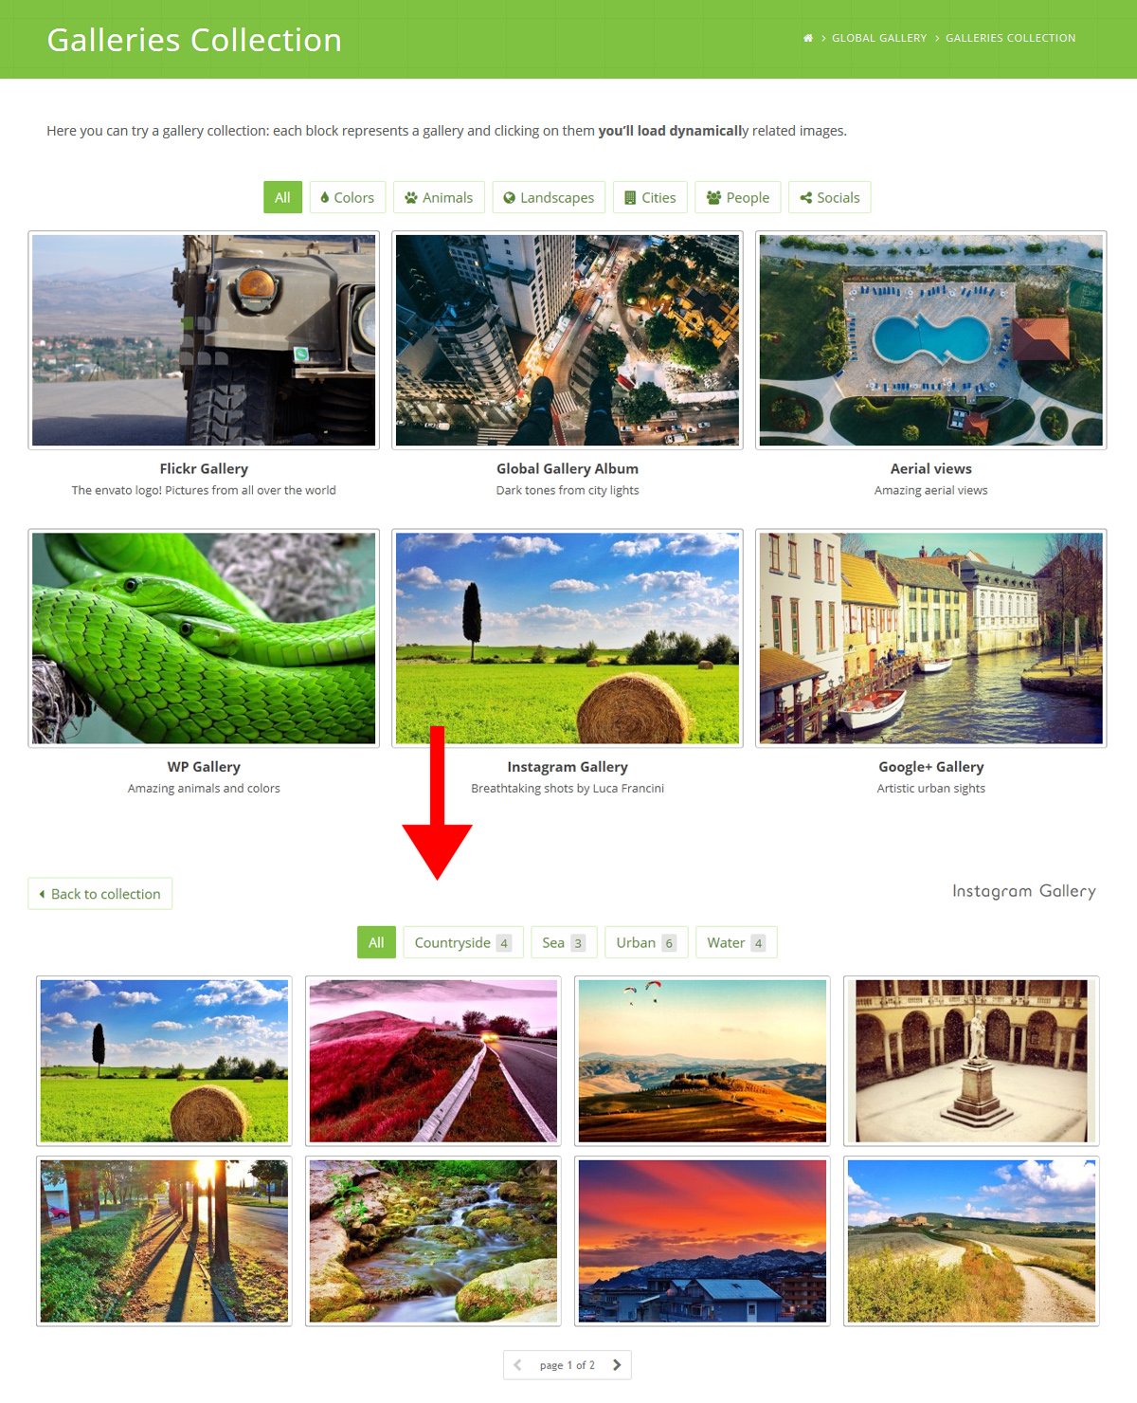Select the Socials filter

(x=830, y=197)
